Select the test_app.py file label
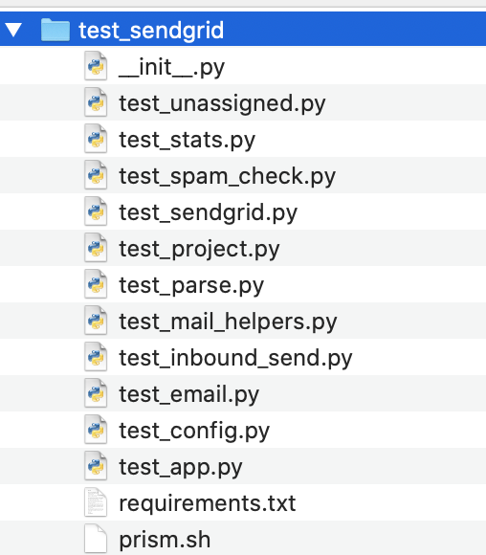 click(x=181, y=467)
